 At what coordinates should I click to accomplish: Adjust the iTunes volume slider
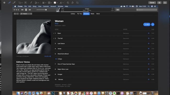tap(42, 10)
